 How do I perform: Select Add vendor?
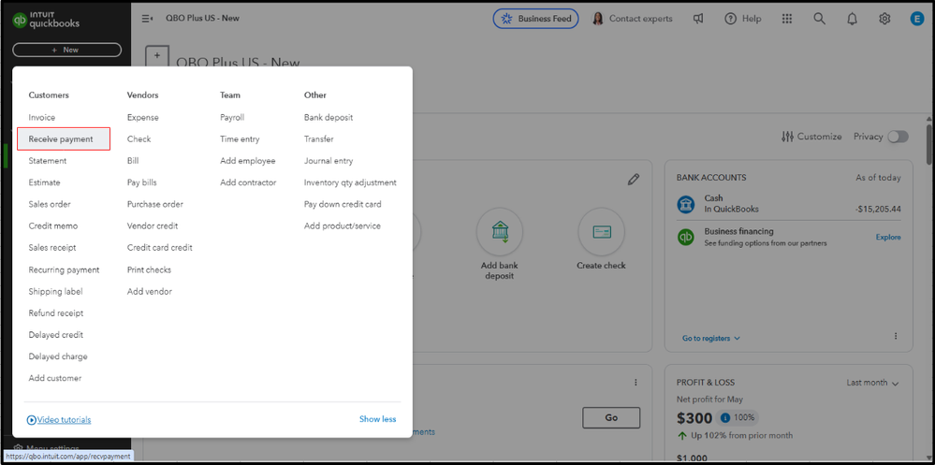tap(150, 292)
